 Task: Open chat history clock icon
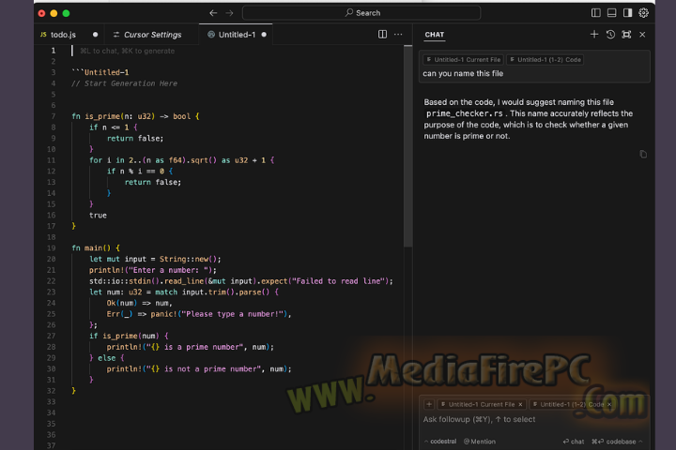(x=610, y=34)
